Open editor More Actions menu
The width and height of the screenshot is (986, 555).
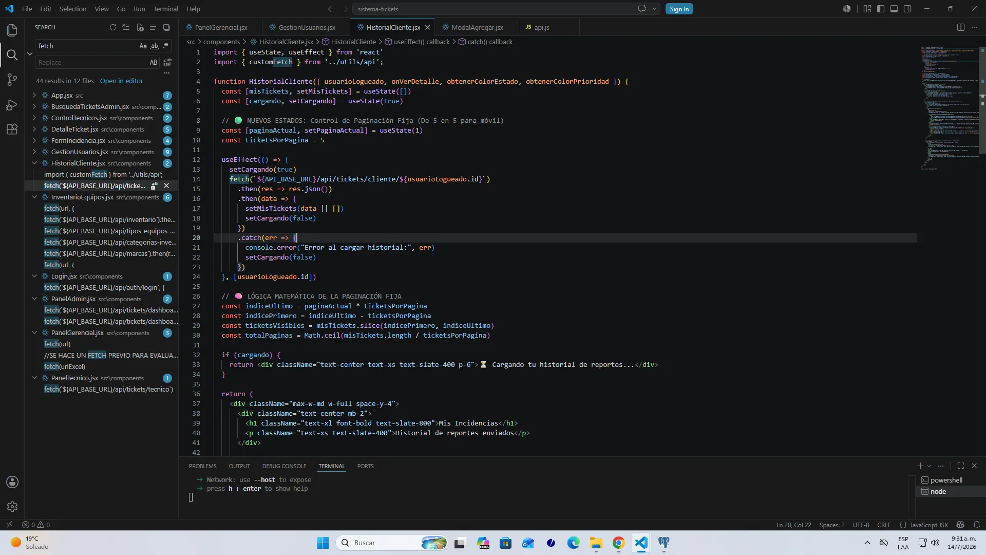(x=974, y=27)
